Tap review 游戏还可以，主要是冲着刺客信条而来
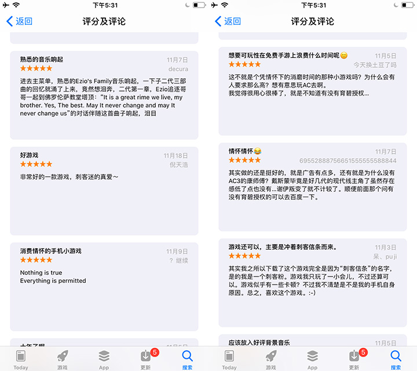The width and height of the screenshot is (417, 371). (313, 283)
